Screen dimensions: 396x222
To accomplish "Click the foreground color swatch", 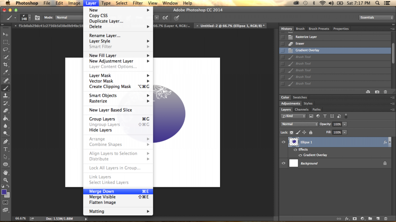I will click(x=4, y=192).
